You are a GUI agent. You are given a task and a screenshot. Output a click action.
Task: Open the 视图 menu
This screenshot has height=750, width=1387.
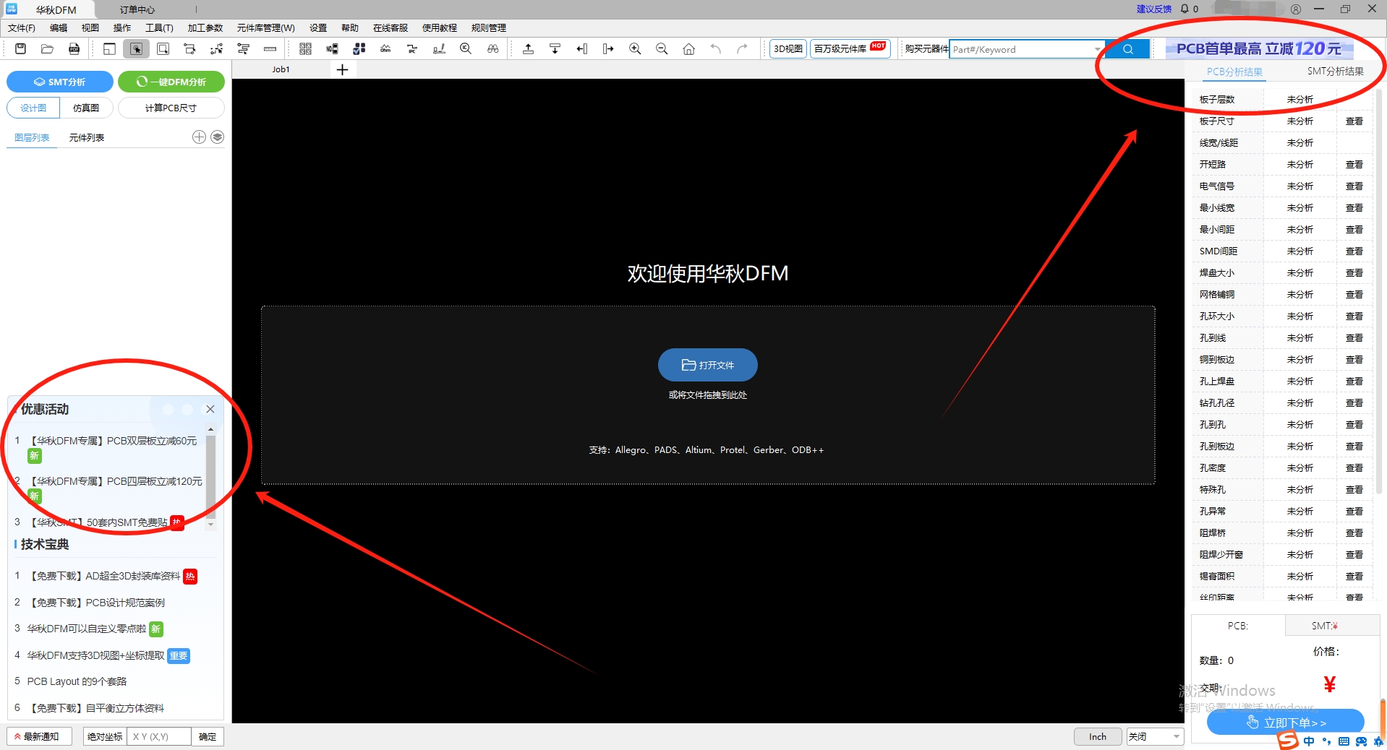pos(90,28)
